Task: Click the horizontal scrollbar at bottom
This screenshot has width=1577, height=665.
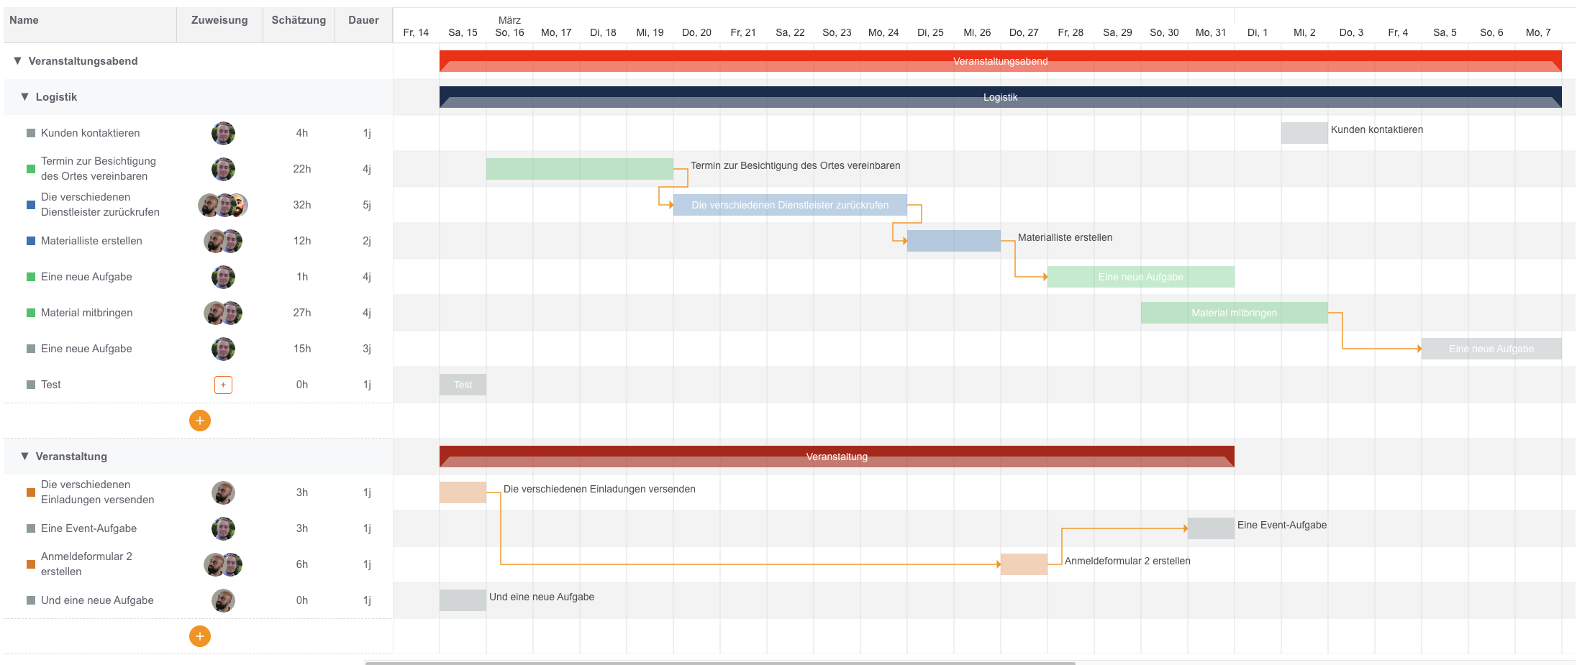Action: pos(719,662)
